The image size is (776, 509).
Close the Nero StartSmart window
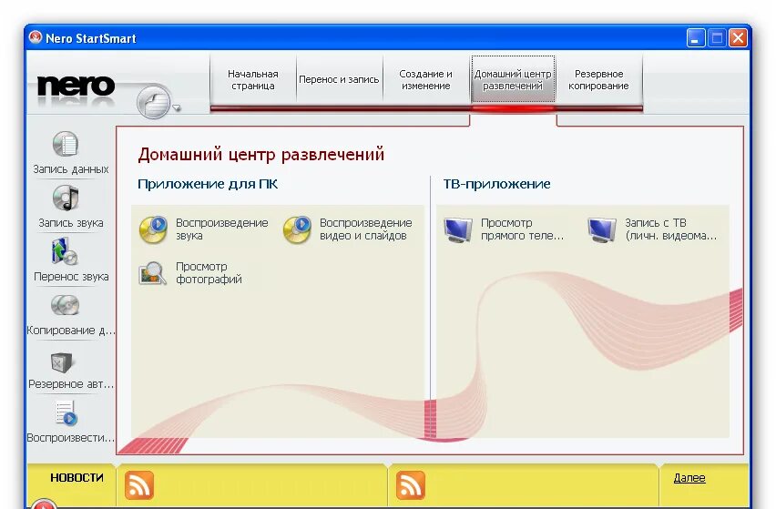coord(738,38)
